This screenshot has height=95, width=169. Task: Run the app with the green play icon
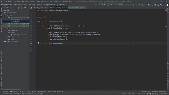pos(125,5)
